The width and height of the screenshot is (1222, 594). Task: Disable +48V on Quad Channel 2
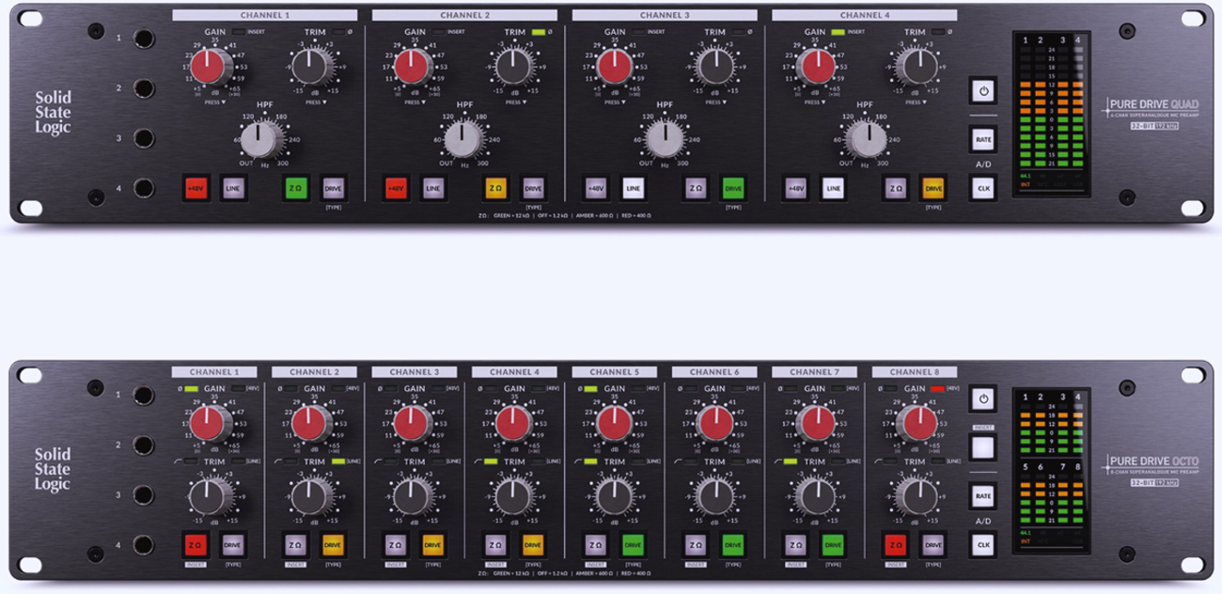click(396, 188)
